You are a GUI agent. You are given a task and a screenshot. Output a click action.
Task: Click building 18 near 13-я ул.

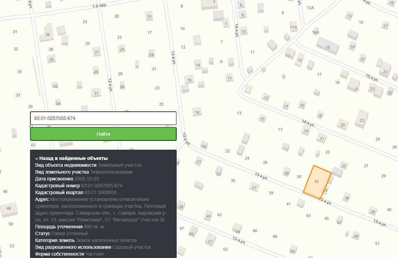click(197, 112)
